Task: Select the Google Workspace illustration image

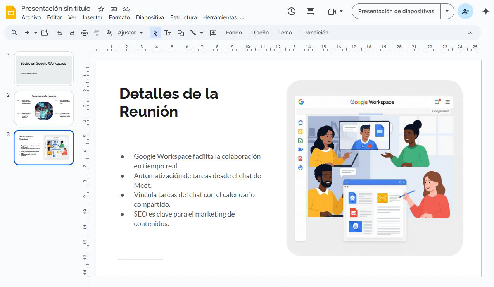Action: 375,168
